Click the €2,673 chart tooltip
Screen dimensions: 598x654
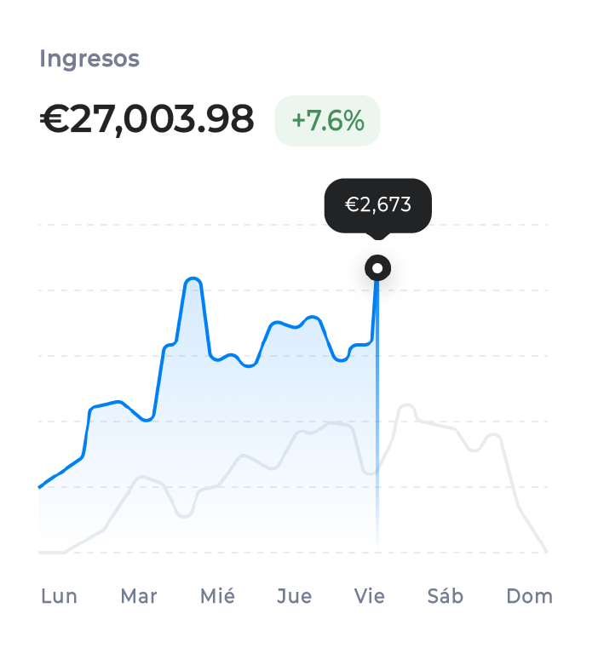coord(377,204)
